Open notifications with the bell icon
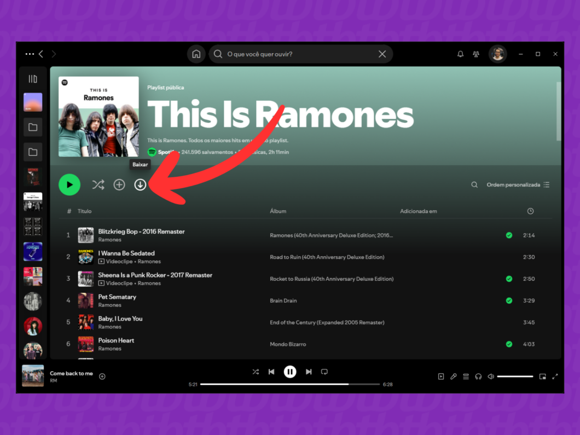The height and width of the screenshot is (435, 580). 460,54
